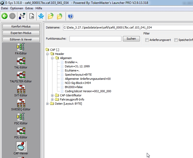Screen dimensions: 193x158
Task: Select the Speicherlayout=BYTE entry
Action: click(x=78, y=75)
